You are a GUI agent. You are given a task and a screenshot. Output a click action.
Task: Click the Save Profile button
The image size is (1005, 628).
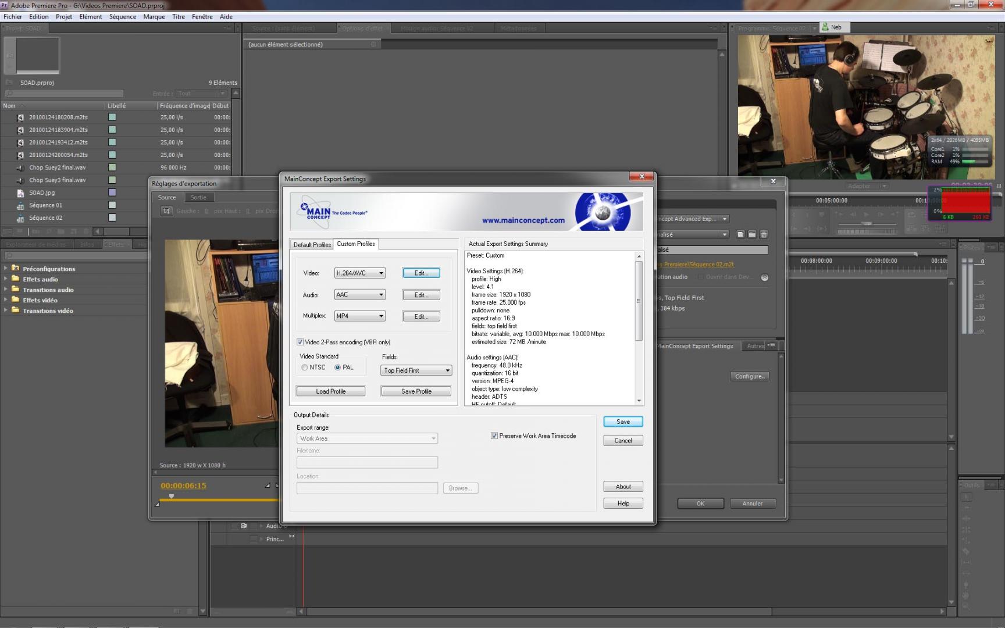pos(416,391)
